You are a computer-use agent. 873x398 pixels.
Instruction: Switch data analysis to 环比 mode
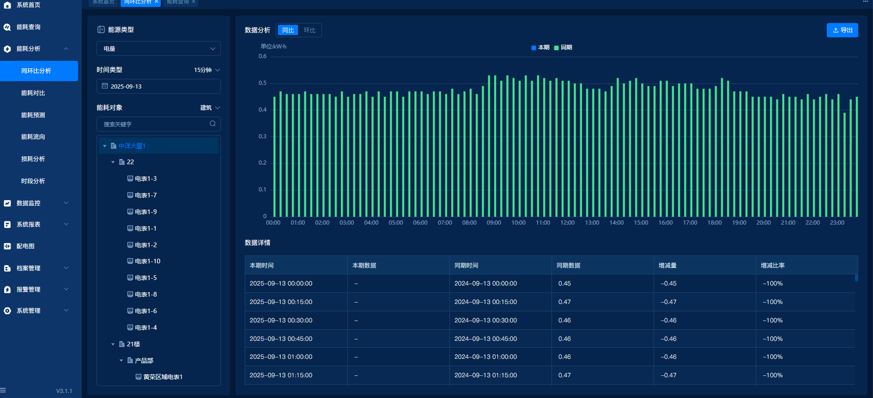pyautogui.click(x=309, y=30)
